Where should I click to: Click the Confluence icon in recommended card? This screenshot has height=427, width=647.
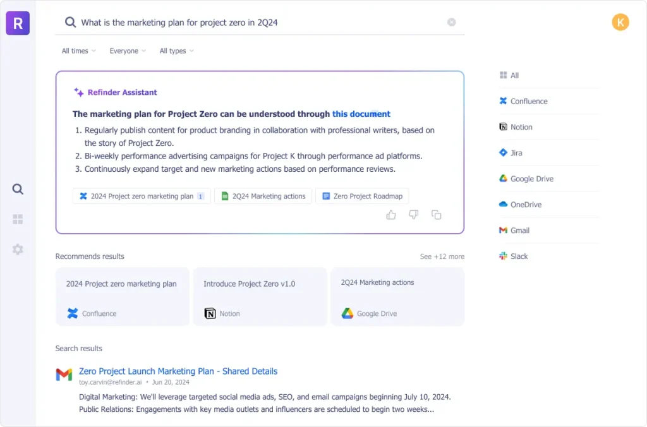click(73, 313)
